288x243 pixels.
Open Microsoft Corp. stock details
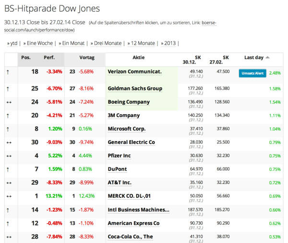tap(127, 129)
